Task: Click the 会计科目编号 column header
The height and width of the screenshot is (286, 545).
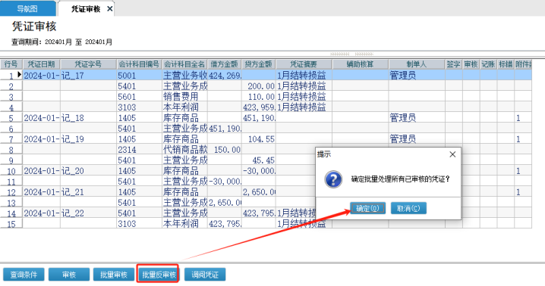Action: click(x=139, y=64)
